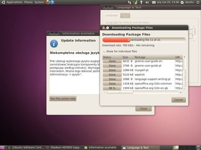Viewport: 201px width, 150px height.
Task: Open the Applications menu
Action: coord(14,2)
